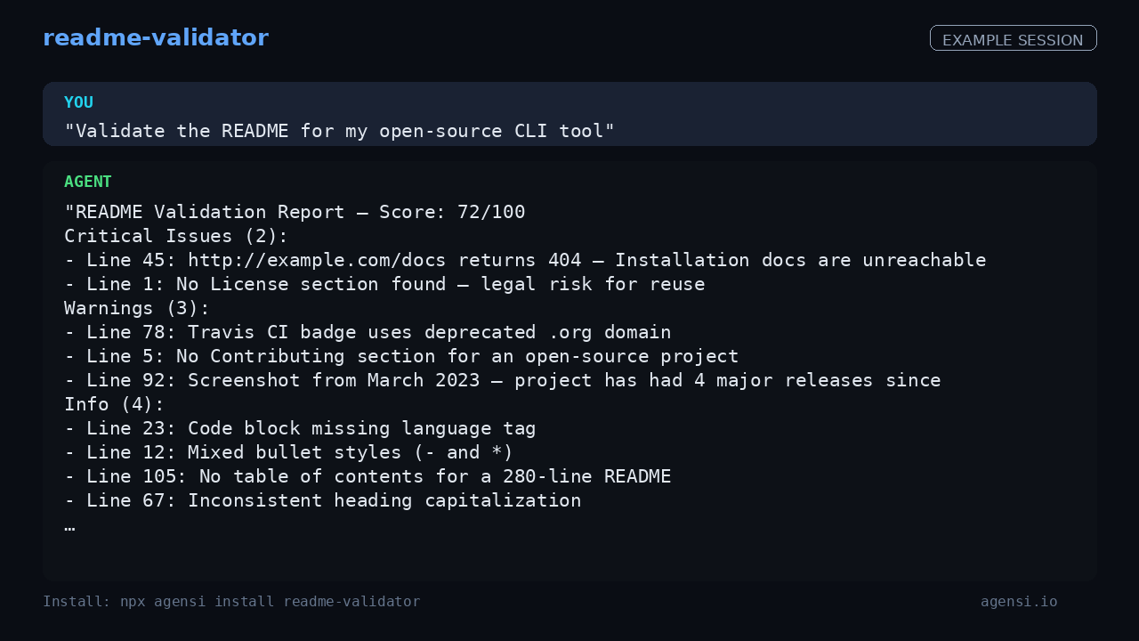The image size is (1139, 641).
Task: Click the README Validation Report score line
Action: [295, 212]
